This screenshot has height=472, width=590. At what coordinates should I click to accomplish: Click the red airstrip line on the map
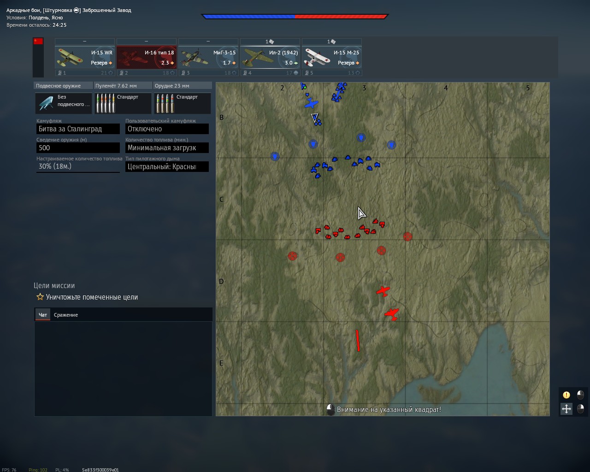pos(358,341)
